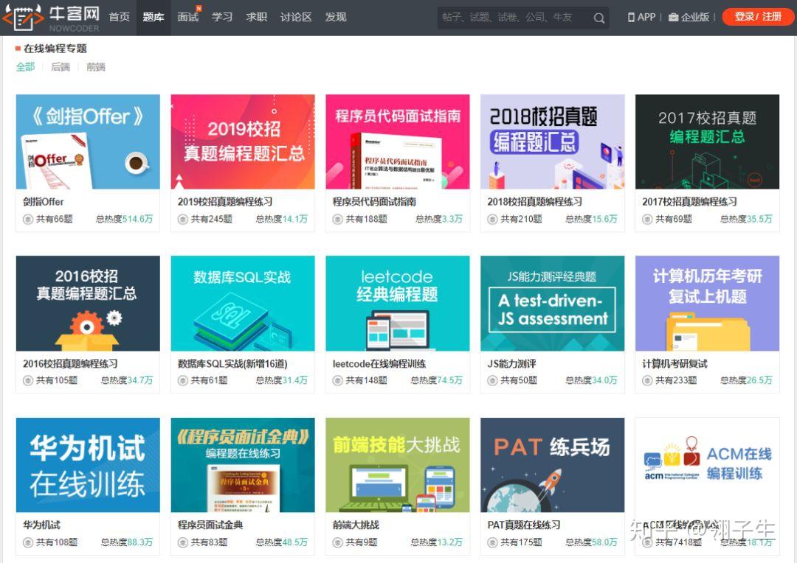Open the PAT真题在线练习 title link

click(x=524, y=525)
